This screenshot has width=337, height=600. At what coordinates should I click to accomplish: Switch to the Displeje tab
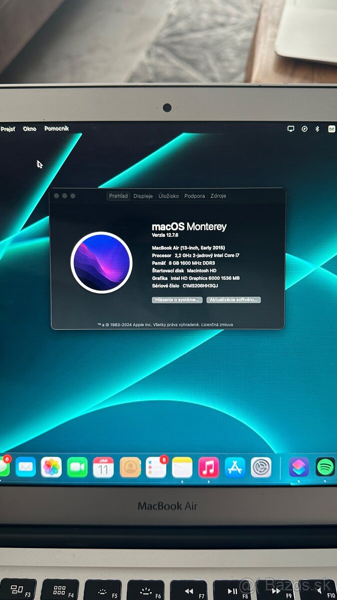(x=143, y=196)
